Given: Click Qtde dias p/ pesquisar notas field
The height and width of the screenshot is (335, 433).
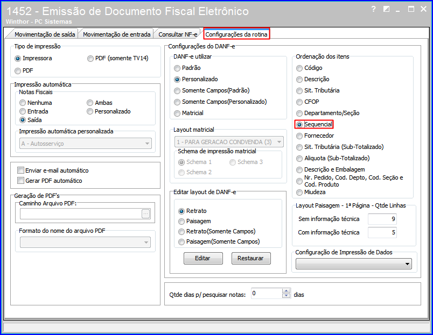Looking at the screenshot, I should coord(267,294).
